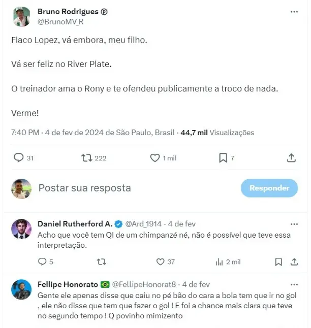Open more options on Fellipe Honorato's reply

pos(294,285)
